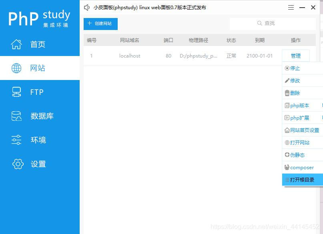Click the FTP icon in sidebar
The height and width of the screenshot is (234, 323).
(x=16, y=92)
